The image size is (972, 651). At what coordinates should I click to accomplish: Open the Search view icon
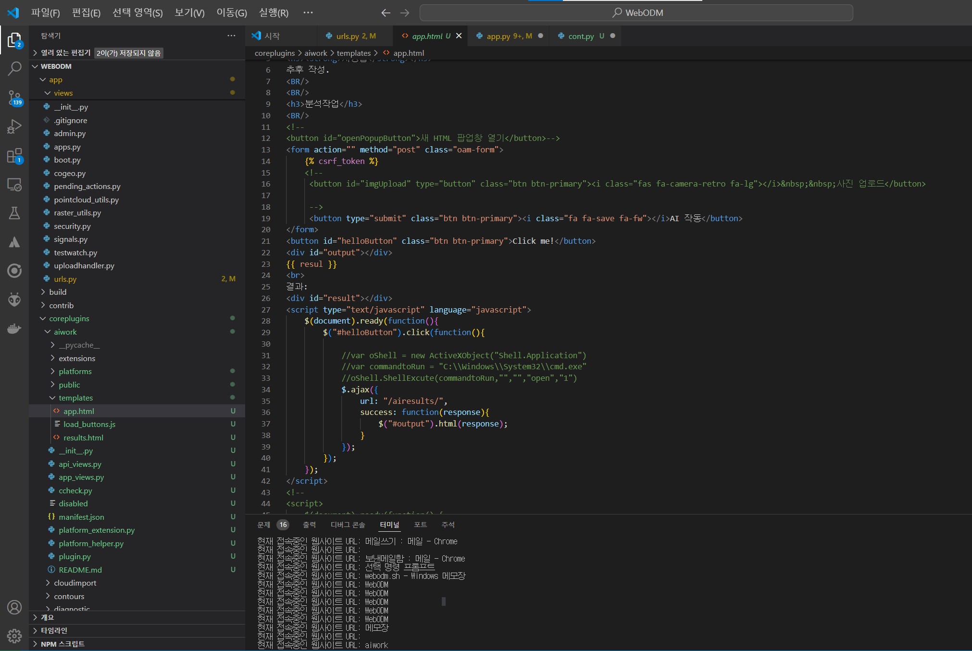[15, 69]
